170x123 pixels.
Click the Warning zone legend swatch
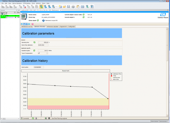[x=112, y=77]
